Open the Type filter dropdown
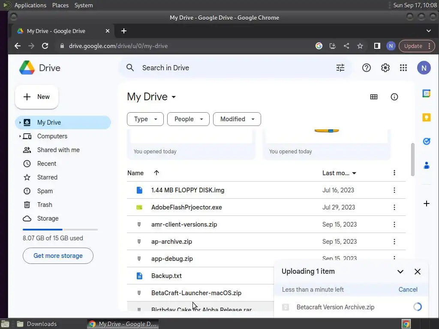439x329 pixels. [145, 119]
